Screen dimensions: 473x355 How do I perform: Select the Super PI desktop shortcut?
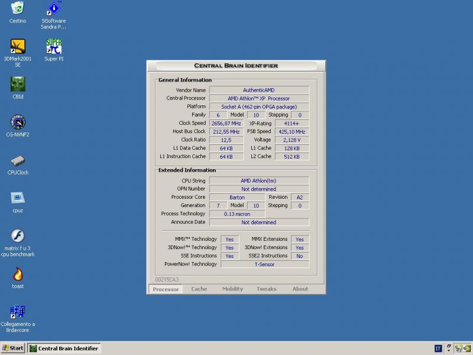pyautogui.click(x=54, y=50)
